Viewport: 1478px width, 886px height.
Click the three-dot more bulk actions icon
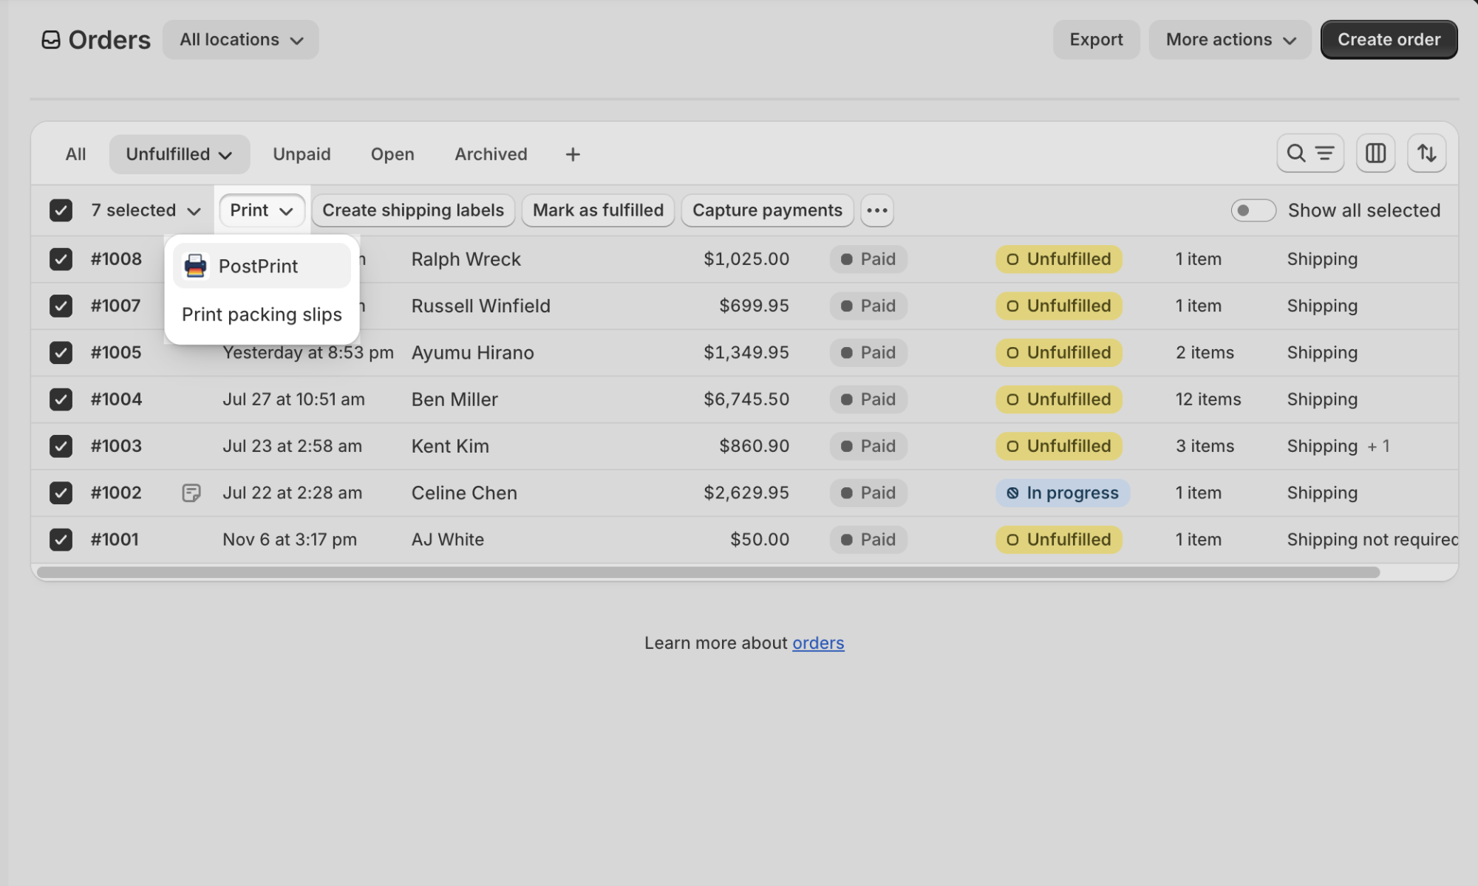[876, 210]
